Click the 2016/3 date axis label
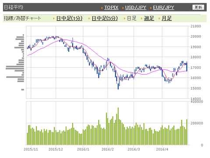 tap(133, 149)
